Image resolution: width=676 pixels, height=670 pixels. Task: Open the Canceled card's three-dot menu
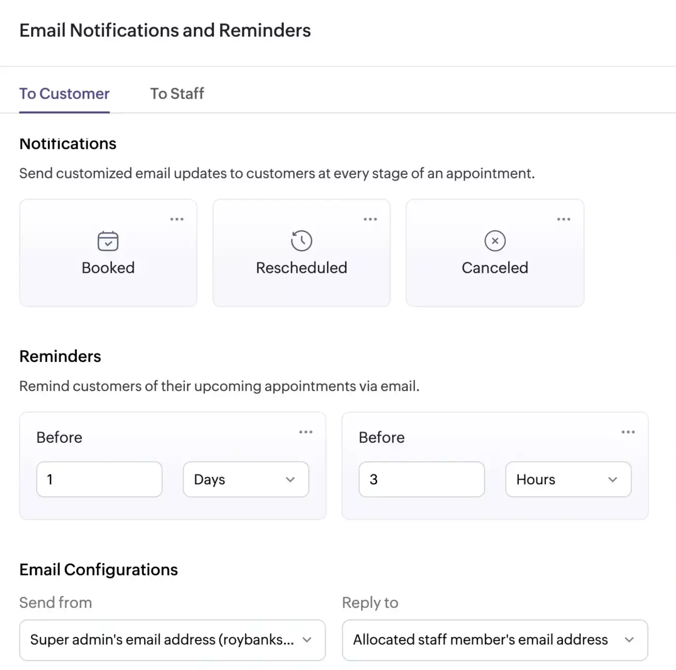click(x=563, y=219)
